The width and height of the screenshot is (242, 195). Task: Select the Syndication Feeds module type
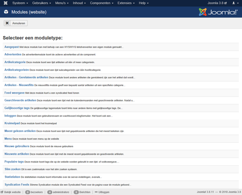[17, 185]
